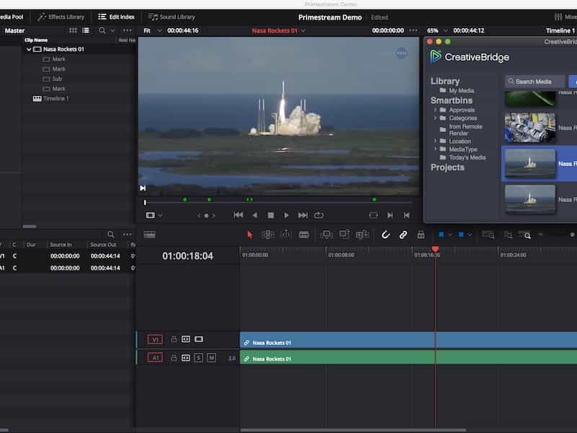Solo the A1 audio track
Viewport: 577px width, 433px height.
click(198, 358)
